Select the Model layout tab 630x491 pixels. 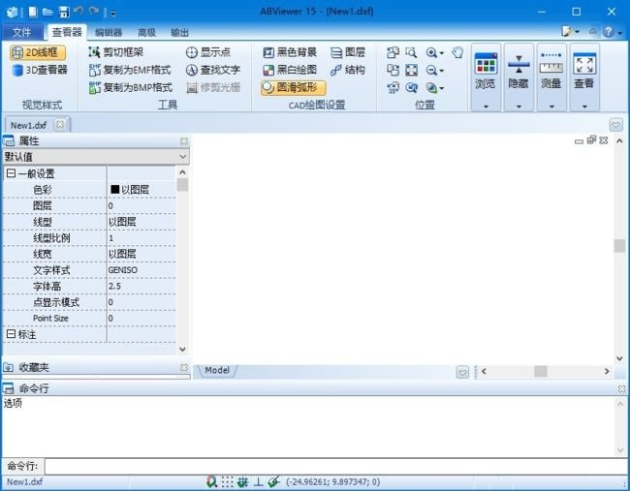(216, 371)
